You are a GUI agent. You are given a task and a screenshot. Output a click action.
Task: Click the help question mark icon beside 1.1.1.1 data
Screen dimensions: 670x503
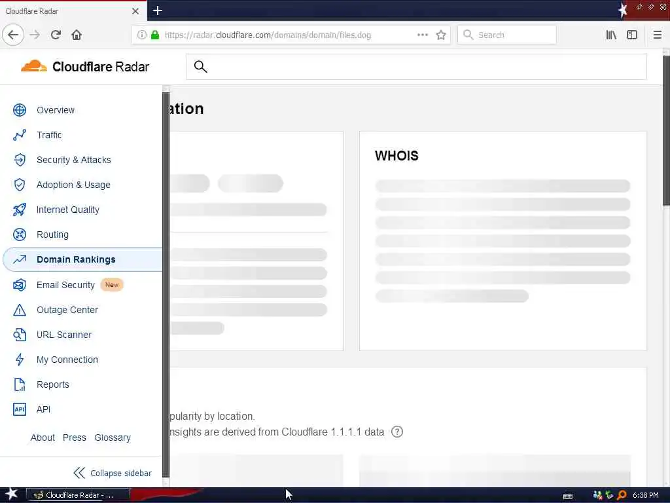[397, 432]
